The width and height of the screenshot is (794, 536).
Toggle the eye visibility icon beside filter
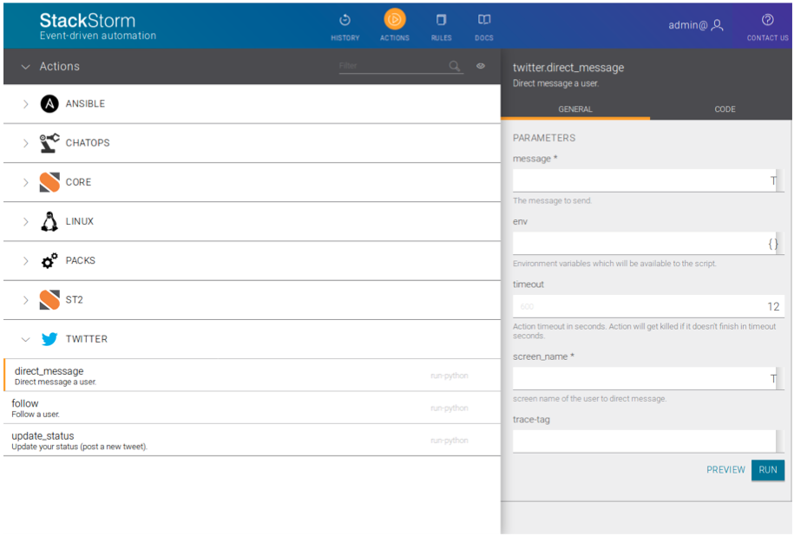tap(481, 66)
